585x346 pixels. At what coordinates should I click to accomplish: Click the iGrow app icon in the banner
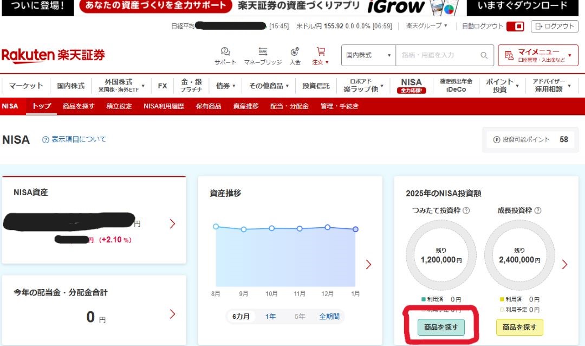click(x=444, y=8)
